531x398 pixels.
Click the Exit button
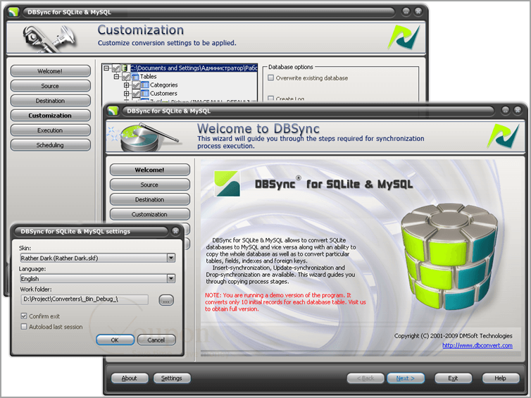(x=453, y=378)
